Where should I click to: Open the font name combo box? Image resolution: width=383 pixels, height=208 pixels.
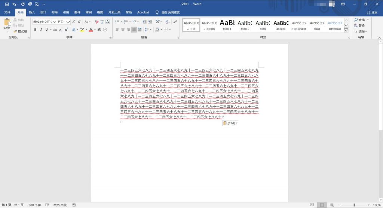[45, 22]
